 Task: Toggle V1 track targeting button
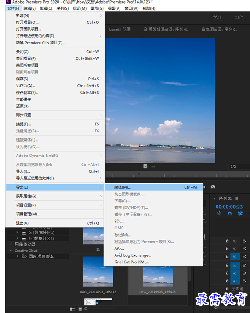coord(235,257)
